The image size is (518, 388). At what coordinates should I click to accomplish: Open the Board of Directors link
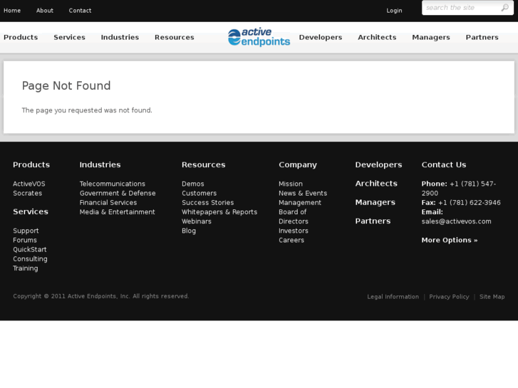tap(294, 216)
